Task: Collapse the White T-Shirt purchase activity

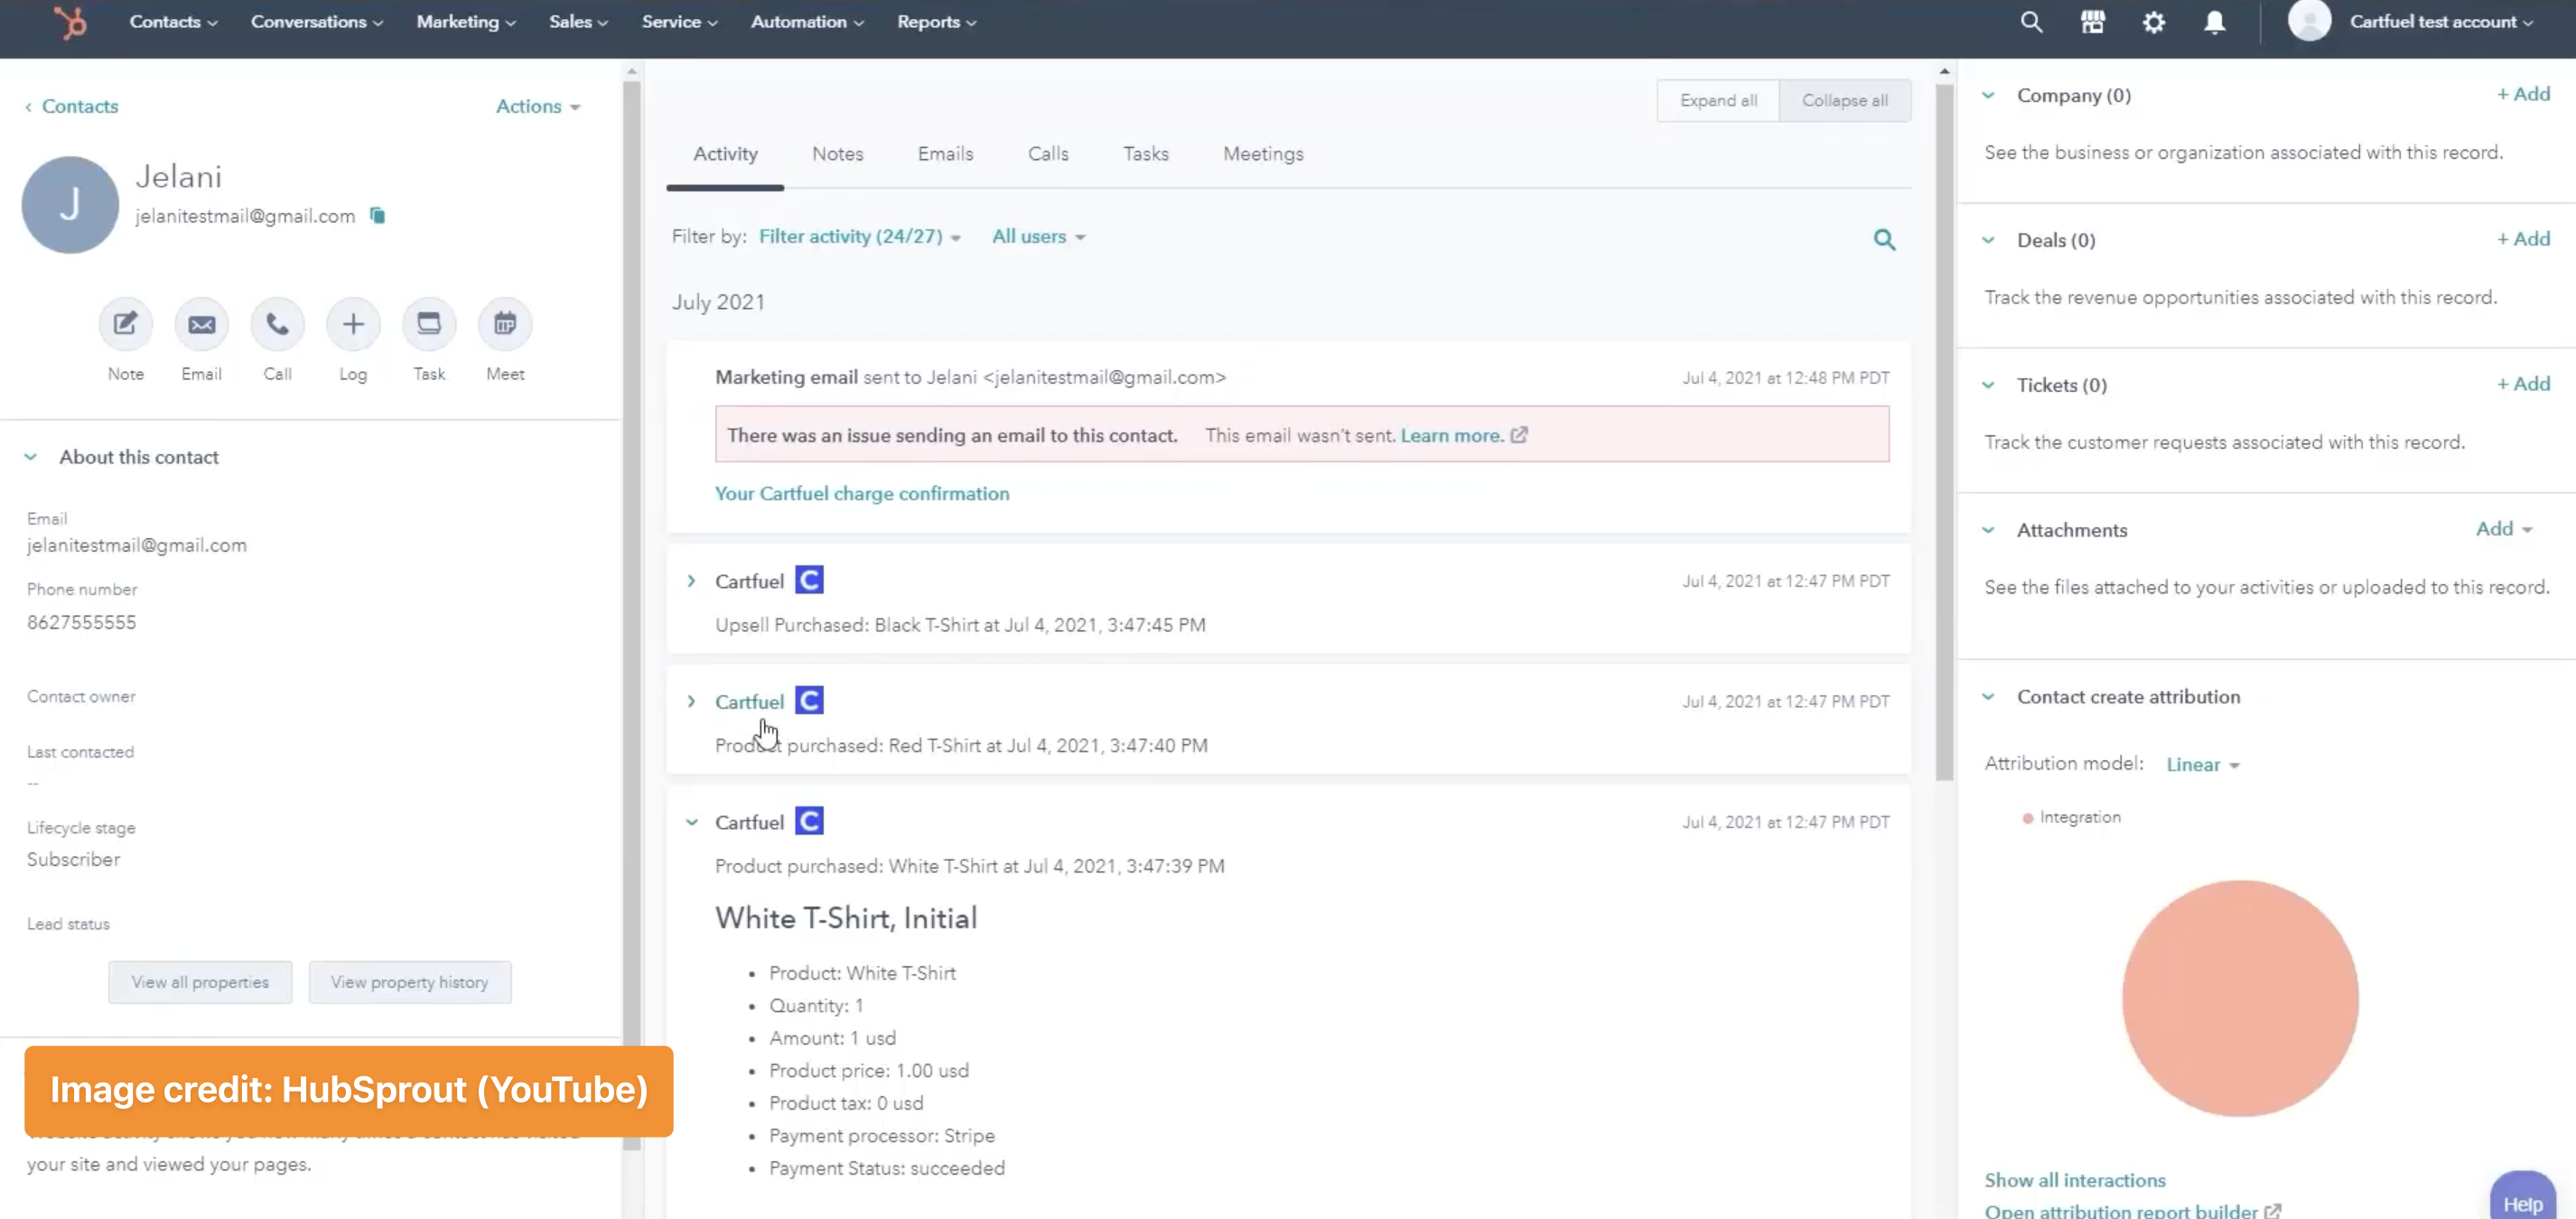Action: click(x=691, y=822)
